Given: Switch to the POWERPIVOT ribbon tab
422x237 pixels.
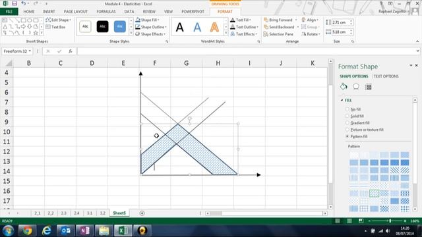Looking at the screenshot, I should pos(193,12).
